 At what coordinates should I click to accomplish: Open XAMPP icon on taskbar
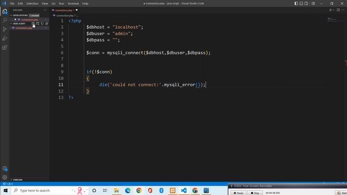coord(172,190)
